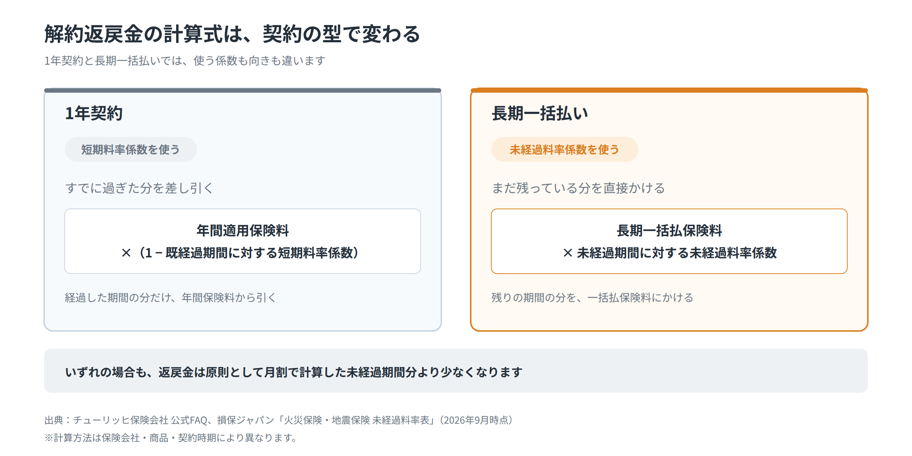Click the gray summary banner about 月割
The width and height of the screenshot is (912, 456).
[x=456, y=371]
